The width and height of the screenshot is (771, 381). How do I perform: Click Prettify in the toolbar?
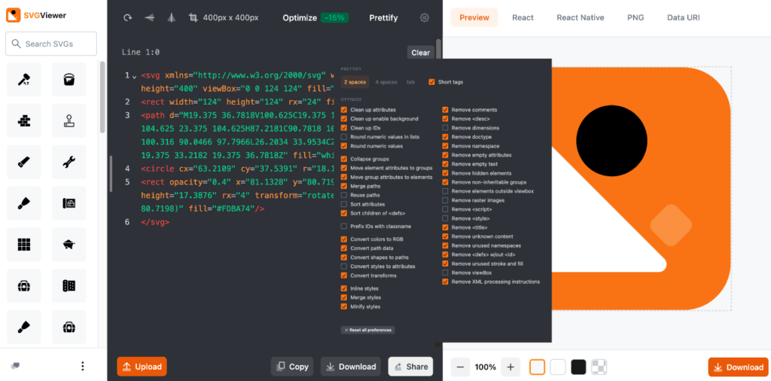[x=383, y=18]
